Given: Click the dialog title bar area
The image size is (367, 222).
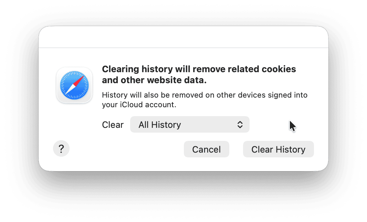Looking at the screenshot, I should 183,36.
